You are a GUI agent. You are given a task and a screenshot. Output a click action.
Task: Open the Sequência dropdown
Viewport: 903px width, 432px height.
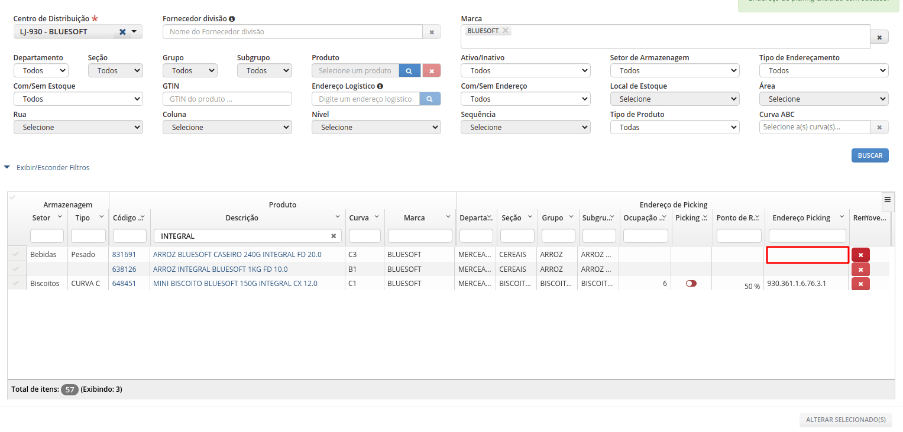click(x=525, y=128)
